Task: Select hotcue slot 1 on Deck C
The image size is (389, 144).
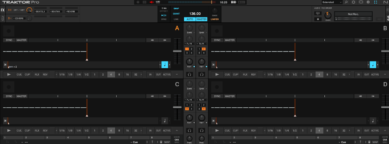Action: (14, 137)
